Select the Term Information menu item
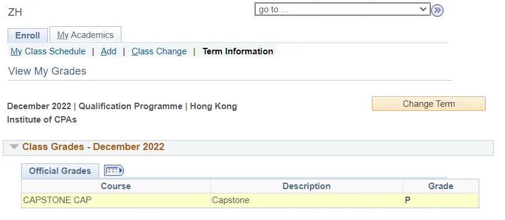Screen dimensions: 505x220 click(238, 51)
